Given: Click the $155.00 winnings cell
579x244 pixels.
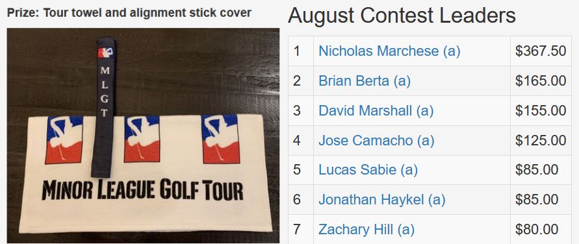Looking at the screenshot, I should pyautogui.click(x=541, y=110).
